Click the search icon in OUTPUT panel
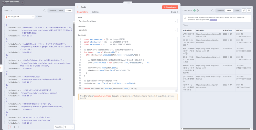 click(212, 10)
